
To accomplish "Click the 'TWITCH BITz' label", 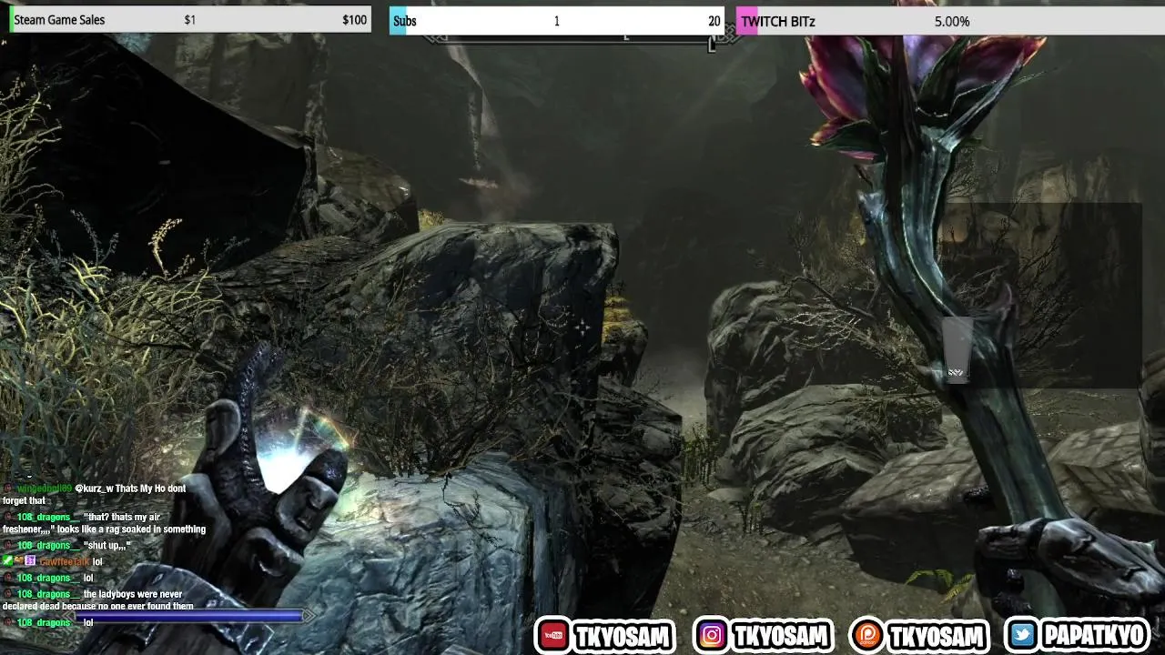I will coord(778,21).
